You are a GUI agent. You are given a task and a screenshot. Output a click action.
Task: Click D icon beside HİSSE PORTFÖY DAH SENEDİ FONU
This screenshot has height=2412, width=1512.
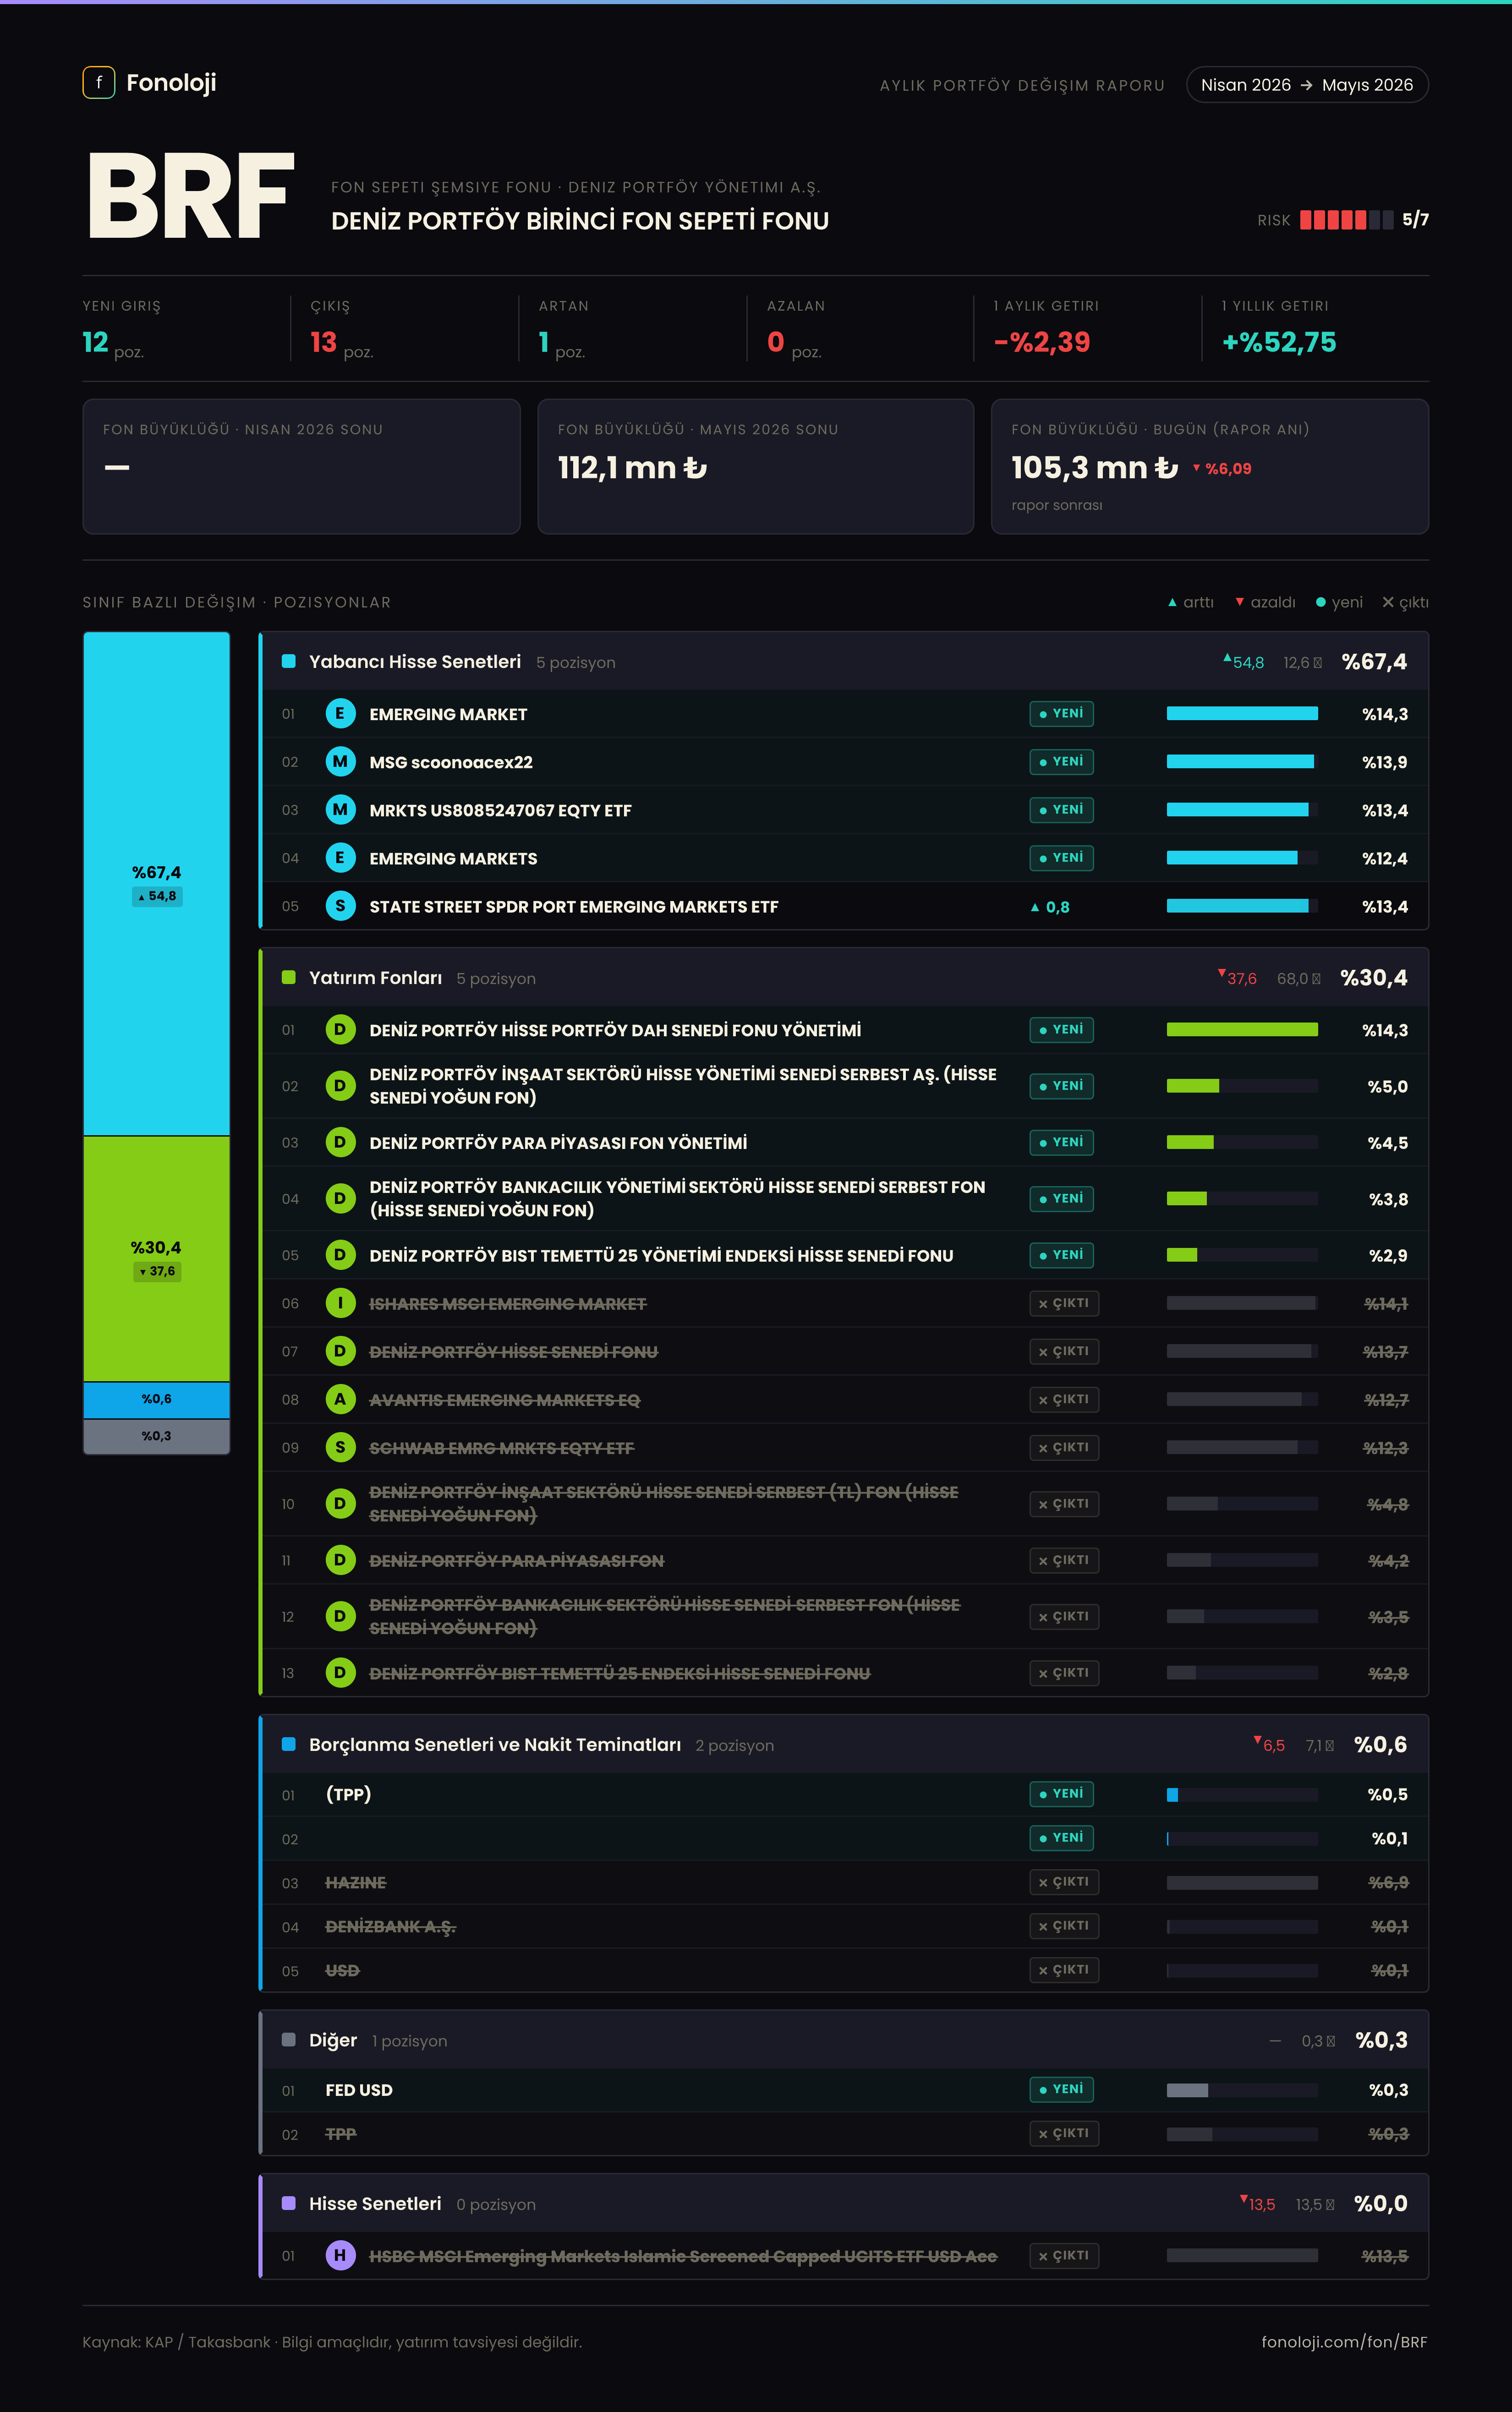[340, 1029]
